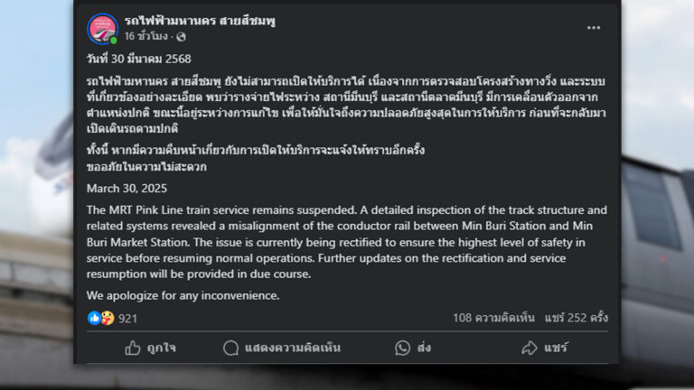View the แชร์ 252 ครั้ง share list
Viewport: 694px width, 390px height.
point(576,318)
